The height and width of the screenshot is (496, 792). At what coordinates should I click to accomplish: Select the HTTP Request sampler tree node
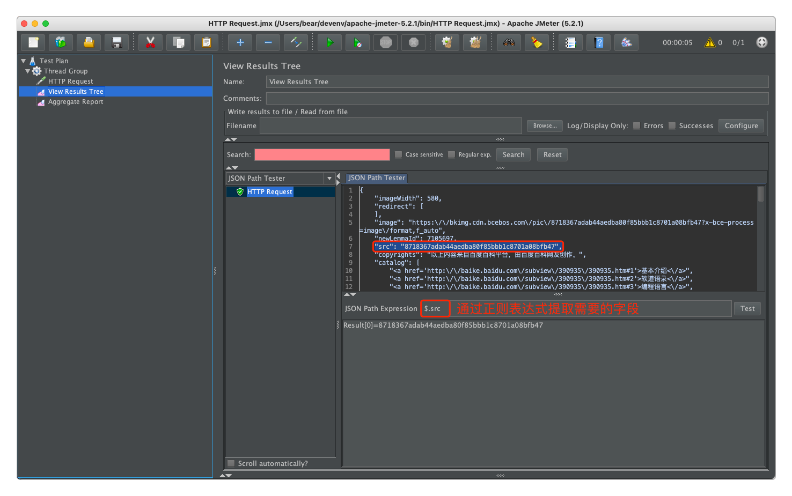click(70, 82)
